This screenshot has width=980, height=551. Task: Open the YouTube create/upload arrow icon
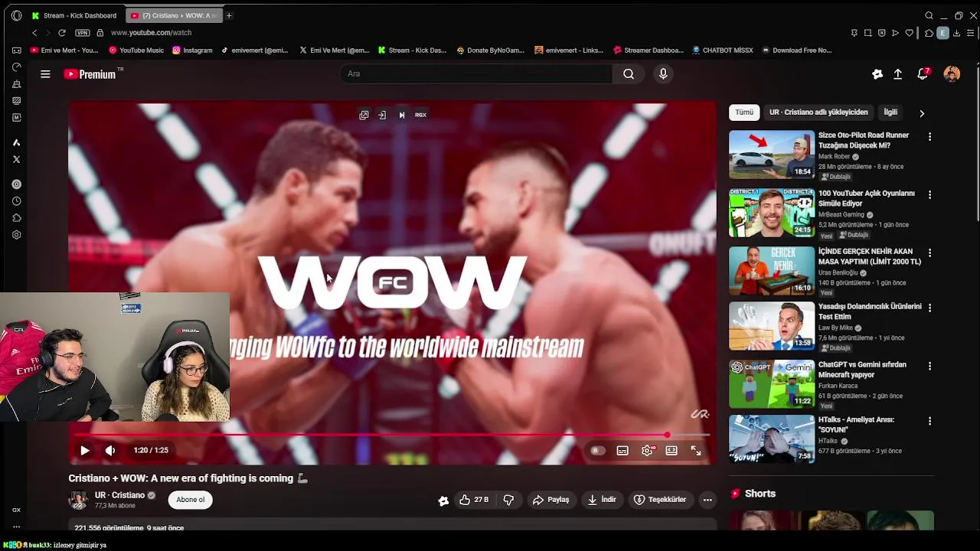[x=898, y=74]
